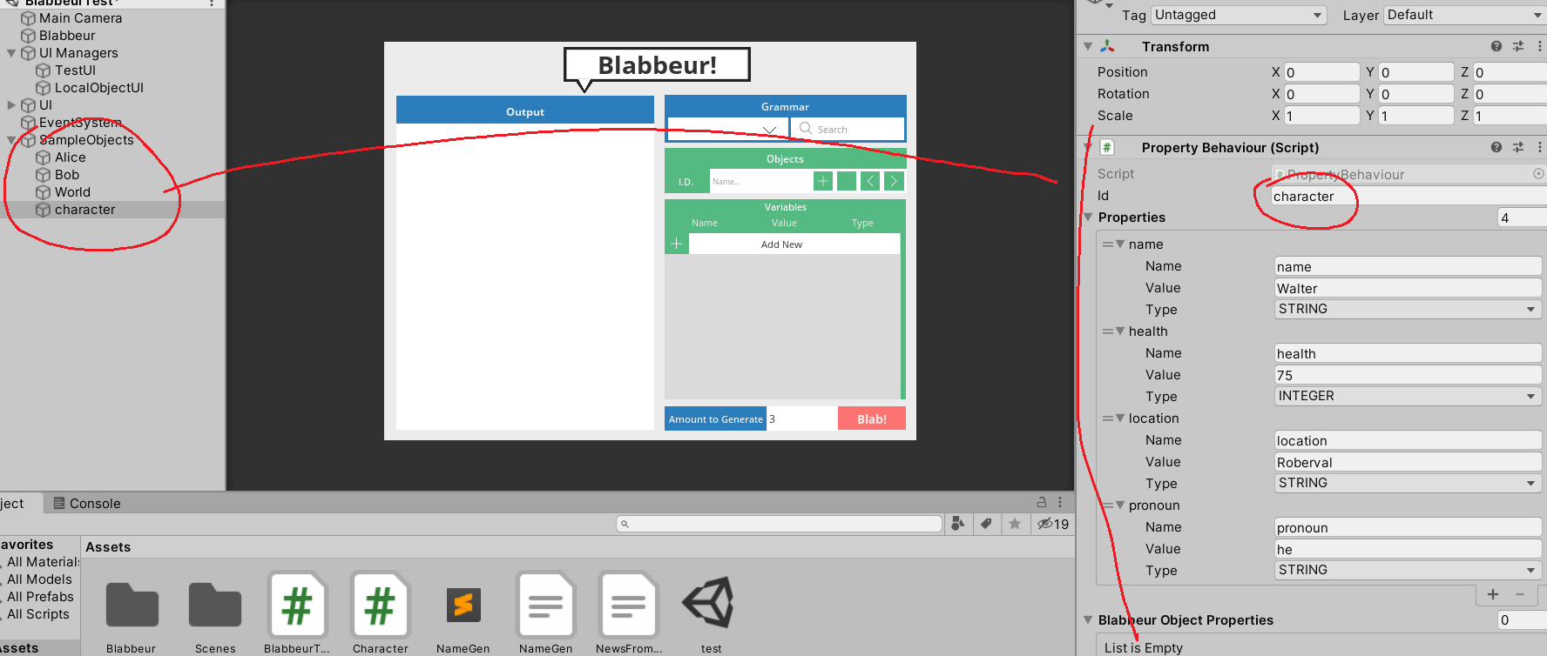Select the Main Camera object in the Hierarchy
1547x656 pixels.
(80, 18)
